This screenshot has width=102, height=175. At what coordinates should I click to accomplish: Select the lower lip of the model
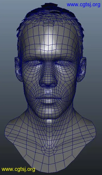(x=48, y=101)
